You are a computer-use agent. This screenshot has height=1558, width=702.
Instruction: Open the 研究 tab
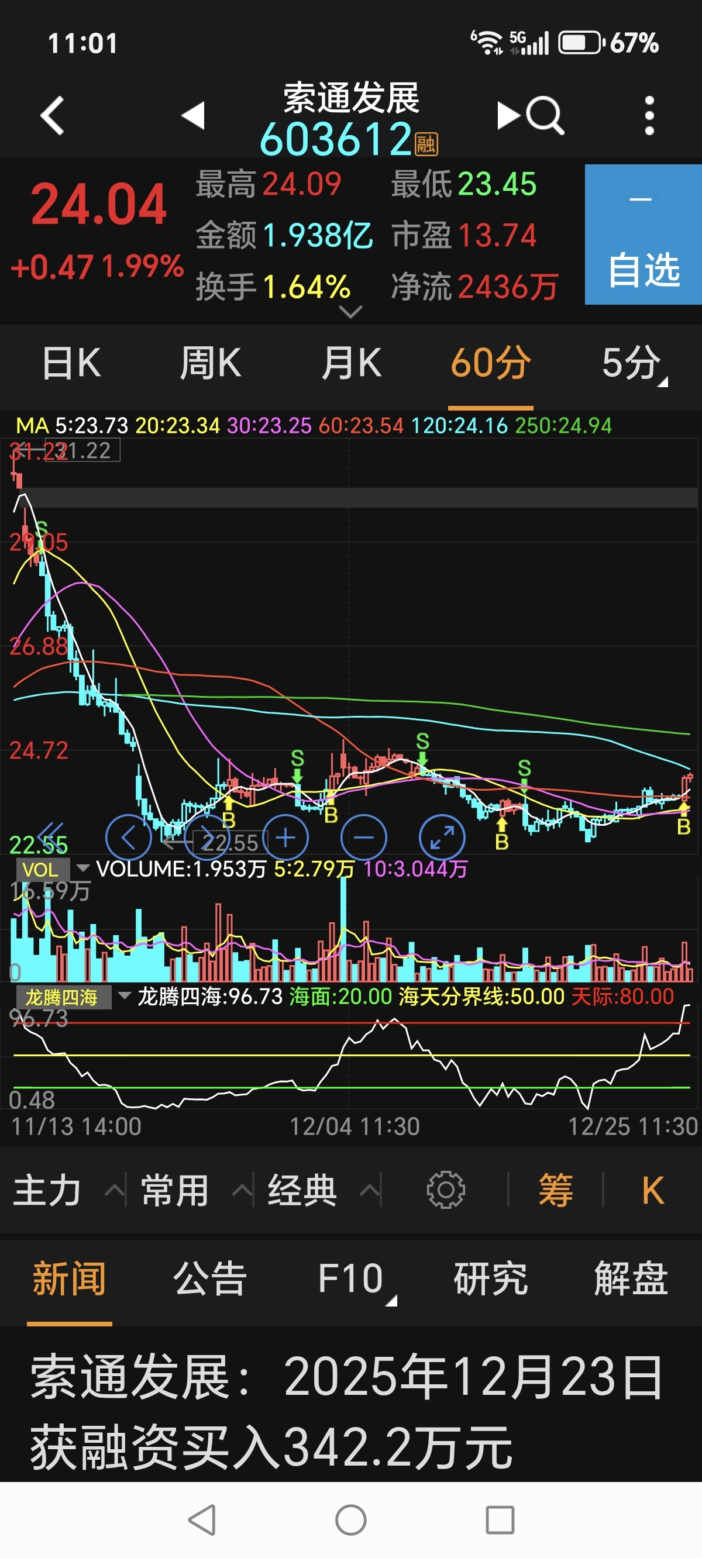point(491,1279)
